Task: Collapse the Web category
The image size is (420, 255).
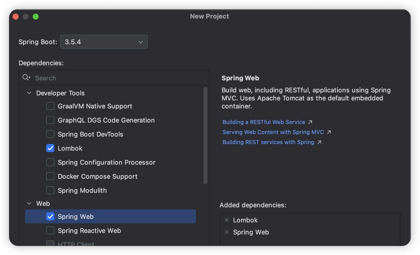Action: (x=29, y=204)
